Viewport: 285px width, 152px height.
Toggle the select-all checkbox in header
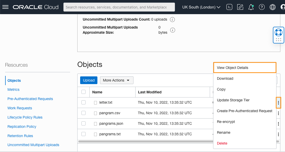[x=83, y=92]
